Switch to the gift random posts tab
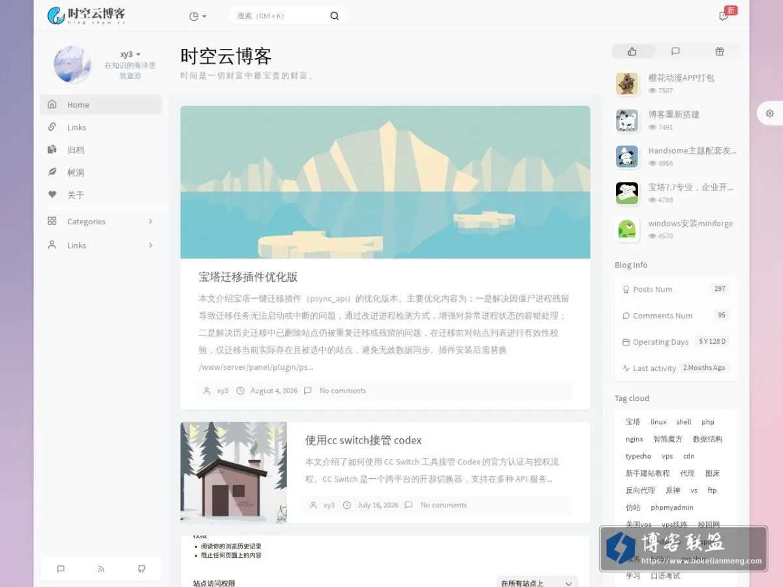The width and height of the screenshot is (783, 587). [x=719, y=52]
